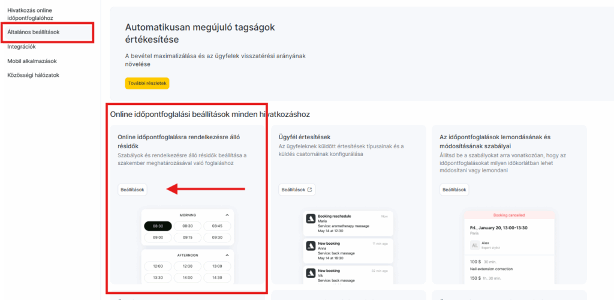The width and height of the screenshot is (614, 300).
Task: Click the icon beside Vik's New booking notification
Action: point(311,274)
